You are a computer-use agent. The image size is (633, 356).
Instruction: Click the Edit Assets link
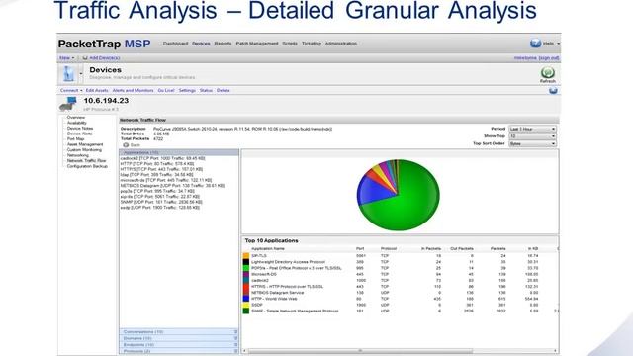[x=97, y=90]
